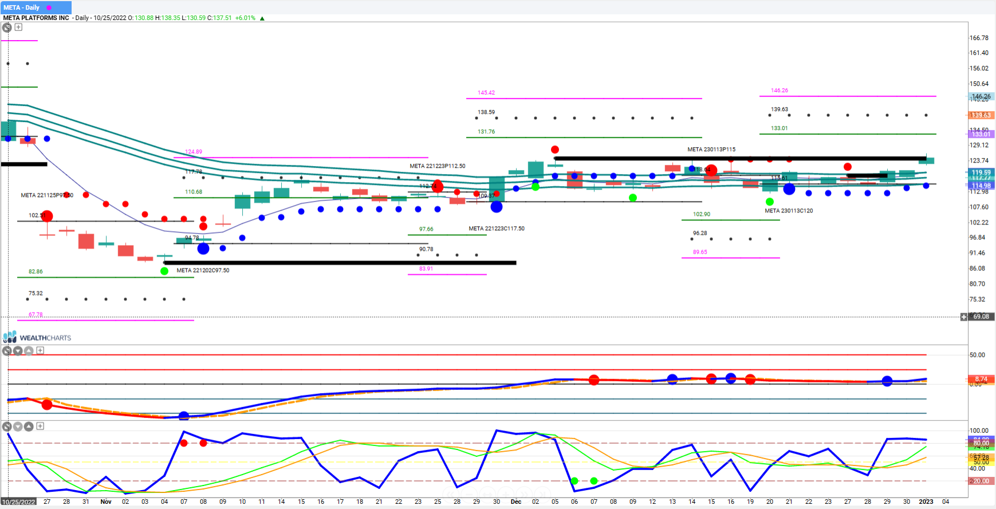Click the 2023 label on date axis
This screenshot has height=509, width=996.
[x=926, y=502]
